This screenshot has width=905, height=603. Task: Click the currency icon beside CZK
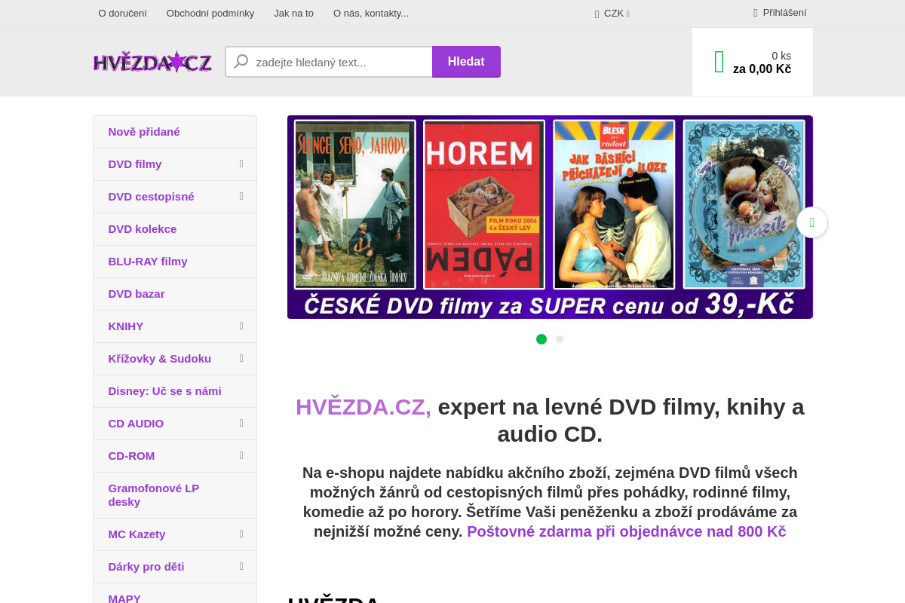597,14
